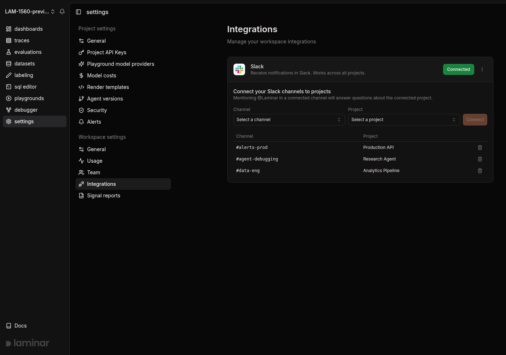Viewport: 506px width, 355px height.
Task: Click the Production API project cell
Action: pyautogui.click(x=378, y=147)
